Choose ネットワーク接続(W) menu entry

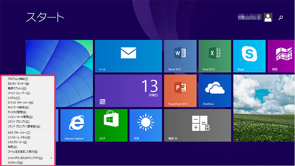coord(18,107)
